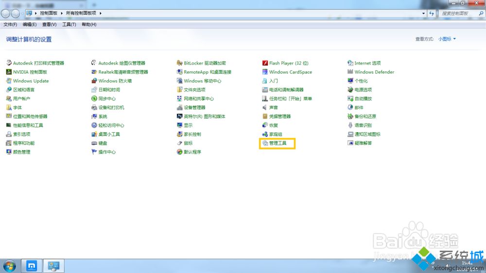This screenshot has height=273, width=486.
Task: Open the 编辑(E) menu
Action: click(x=30, y=24)
